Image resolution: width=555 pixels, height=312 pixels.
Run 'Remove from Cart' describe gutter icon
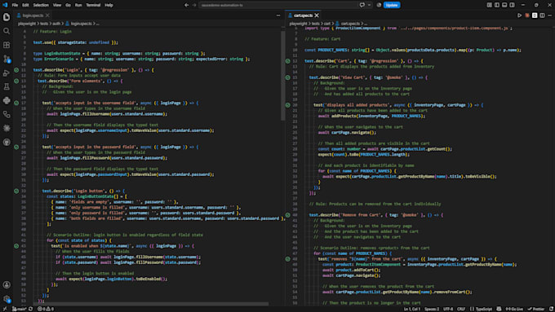[x=288, y=215]
